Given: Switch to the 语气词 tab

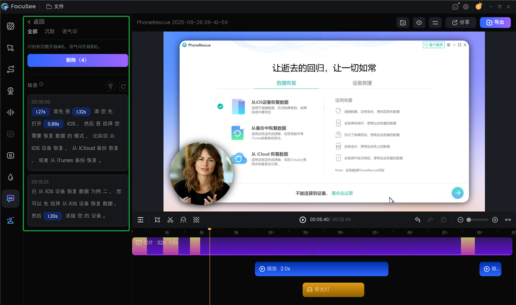Looking at the screenshot, I should point(69,31).
